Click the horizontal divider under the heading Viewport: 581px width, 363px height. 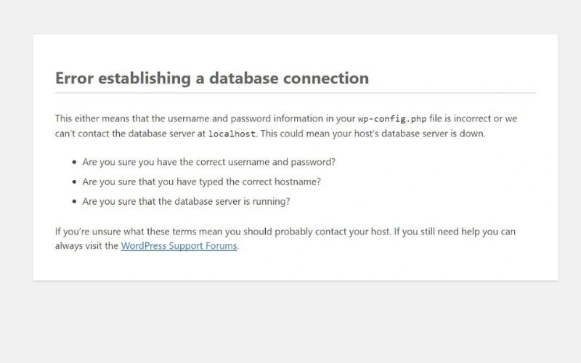pos(296,93)
